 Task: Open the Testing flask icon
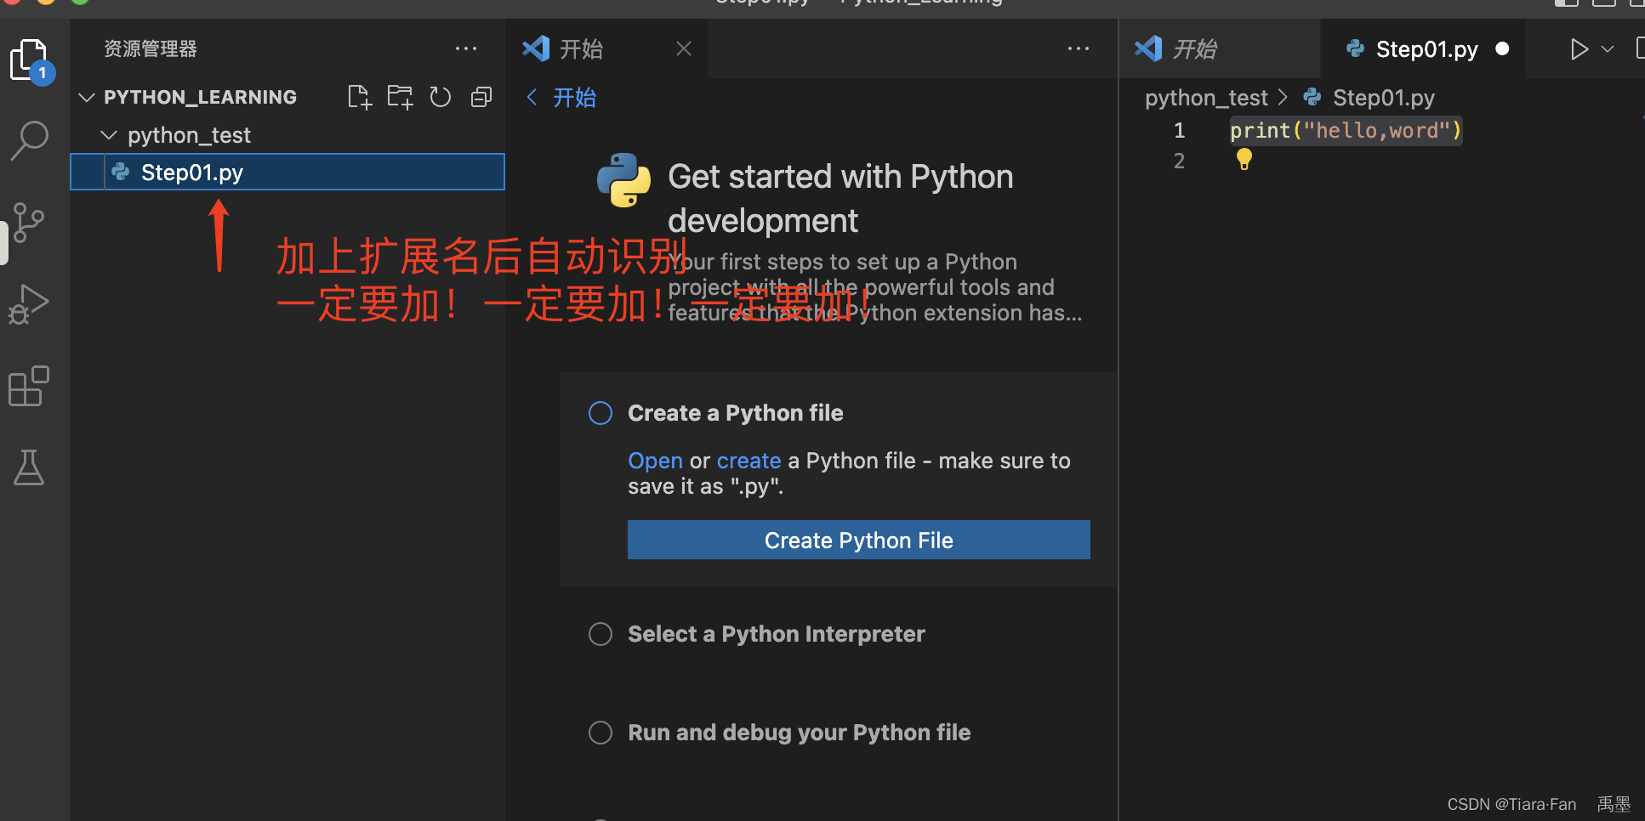[29, 467]
